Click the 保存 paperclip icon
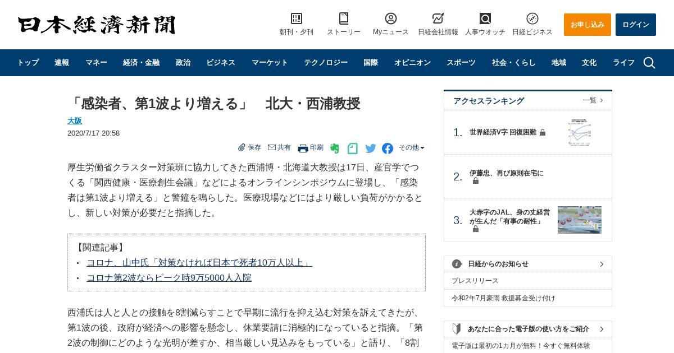The width and height of the screenshot is (674, 353). point(242,147)
